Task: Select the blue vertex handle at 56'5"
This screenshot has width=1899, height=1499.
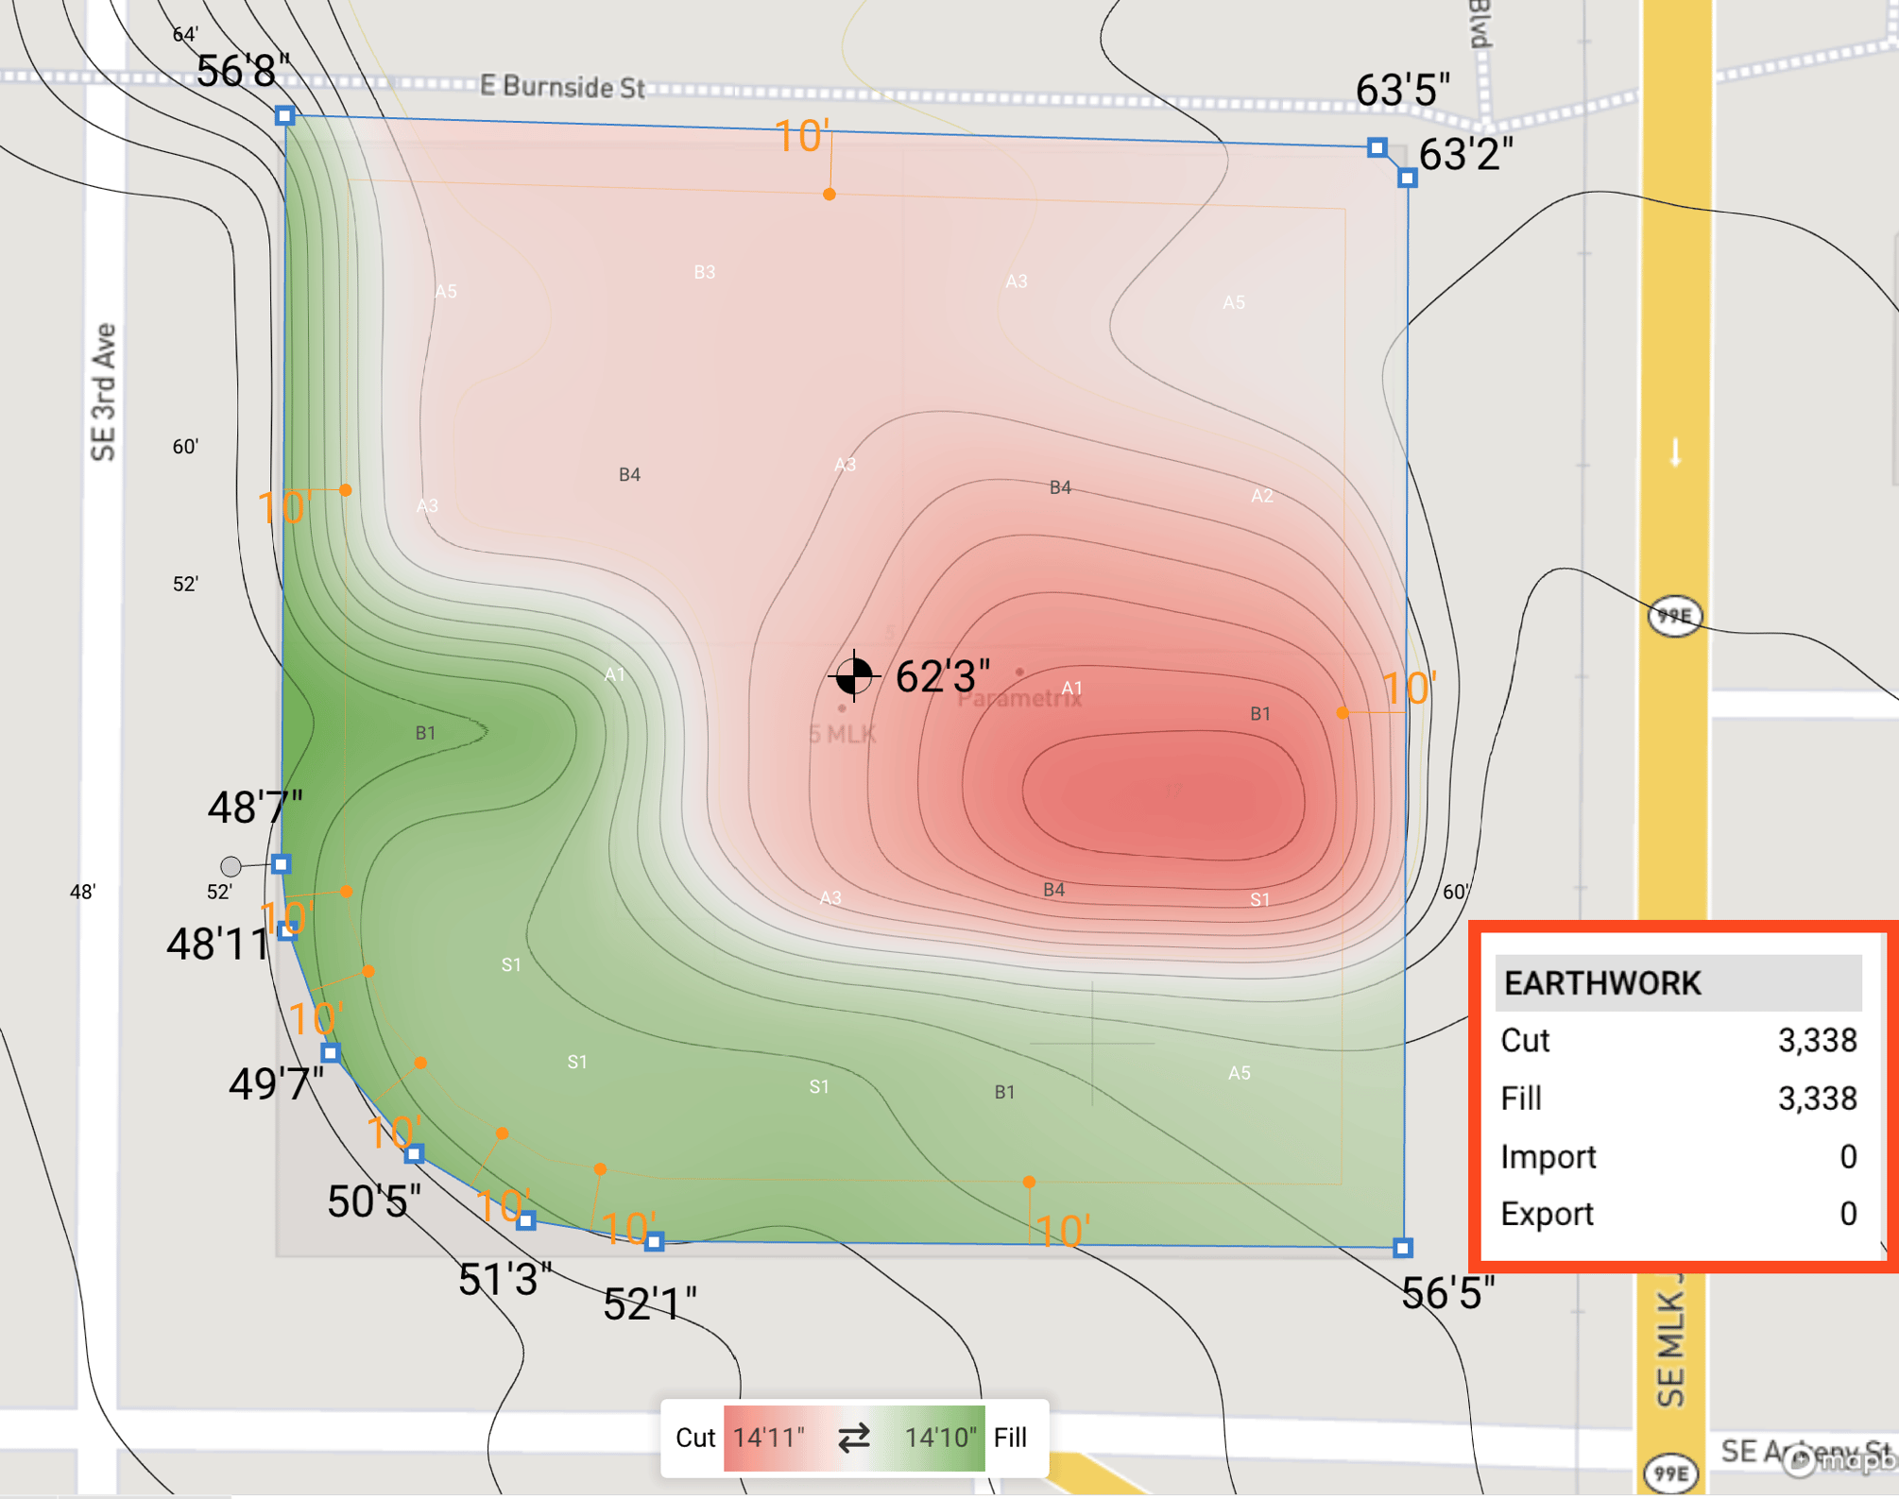Action: (x=1403, y=1248)
